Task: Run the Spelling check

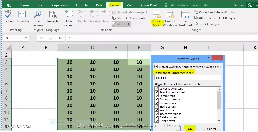Action: pyautogui.click(x=8, y=16)
